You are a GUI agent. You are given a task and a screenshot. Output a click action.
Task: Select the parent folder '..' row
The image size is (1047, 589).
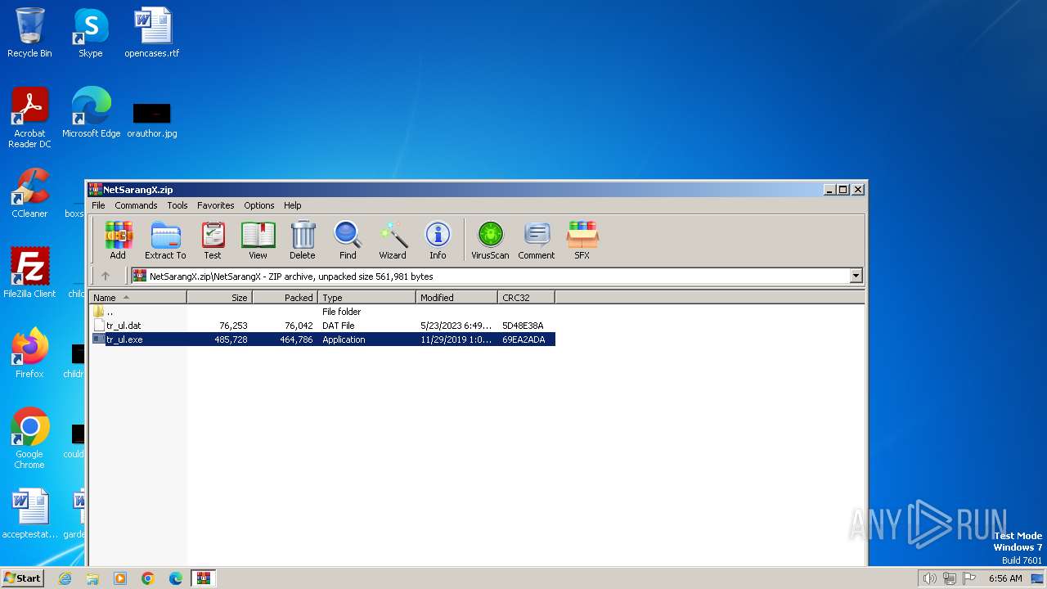pos(322,312)
